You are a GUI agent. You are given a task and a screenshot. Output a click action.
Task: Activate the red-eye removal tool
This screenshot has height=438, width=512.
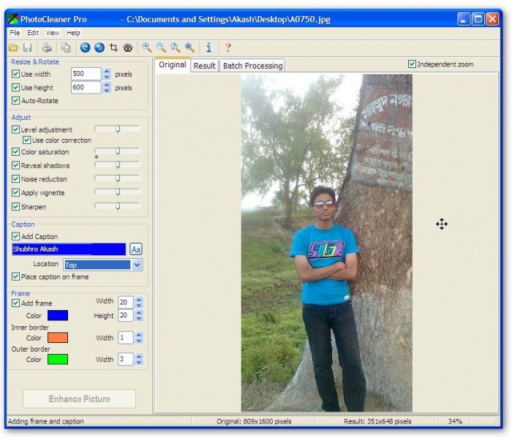coord(128,48)
